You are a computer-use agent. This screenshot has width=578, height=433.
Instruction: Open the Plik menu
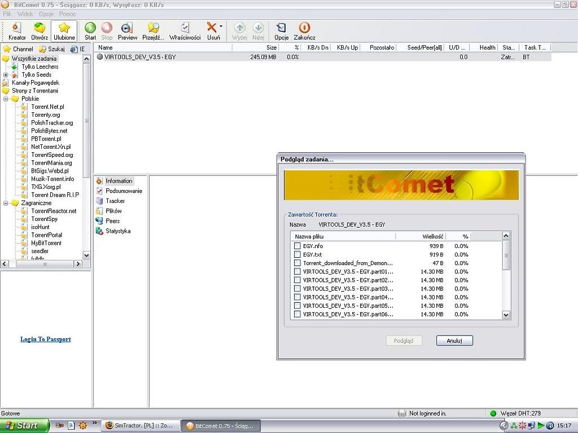pos(7,14)
